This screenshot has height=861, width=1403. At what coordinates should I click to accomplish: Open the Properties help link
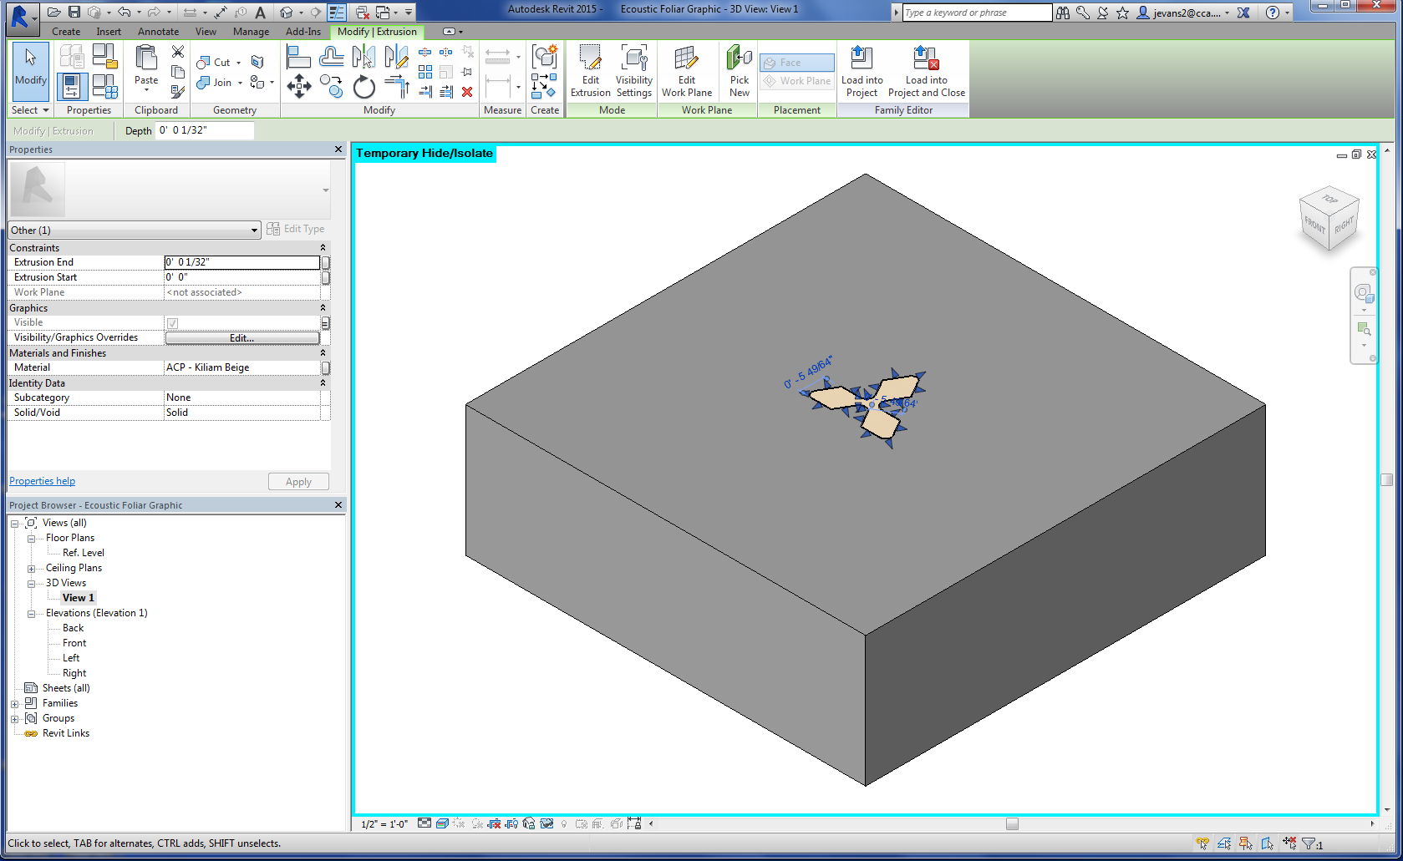[42, 481]
